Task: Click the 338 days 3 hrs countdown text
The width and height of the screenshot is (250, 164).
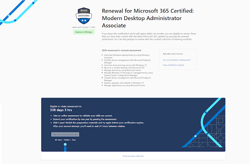Action: (61, 110)
